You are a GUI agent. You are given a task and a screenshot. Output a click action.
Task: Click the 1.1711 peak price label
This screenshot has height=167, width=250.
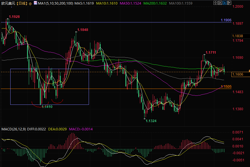(211, 53)
